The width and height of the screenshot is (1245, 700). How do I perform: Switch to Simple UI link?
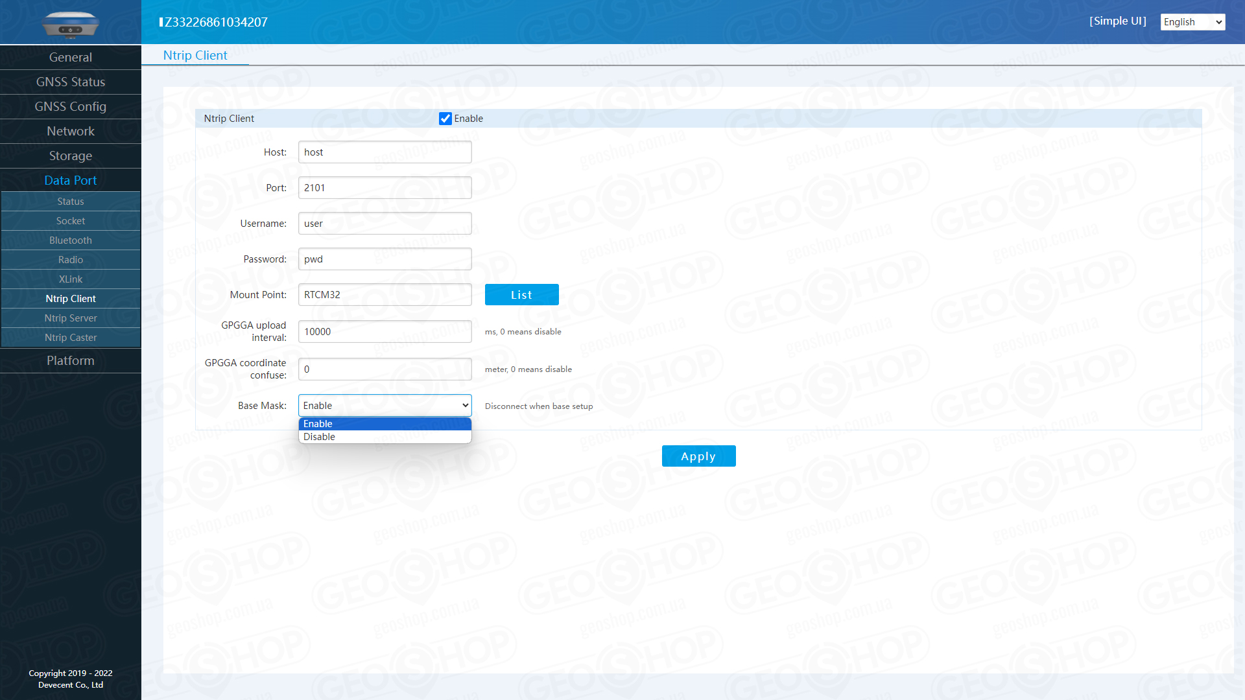[x=1118, y=21]
